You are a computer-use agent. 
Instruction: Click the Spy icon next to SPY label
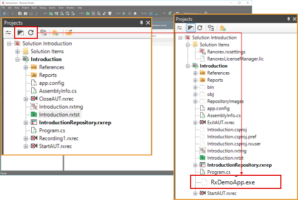[x=170, y=13]
